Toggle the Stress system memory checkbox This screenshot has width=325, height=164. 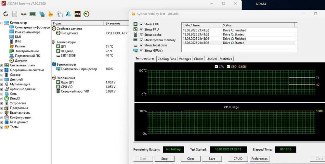pyautogui.click(x=141, y=40)
